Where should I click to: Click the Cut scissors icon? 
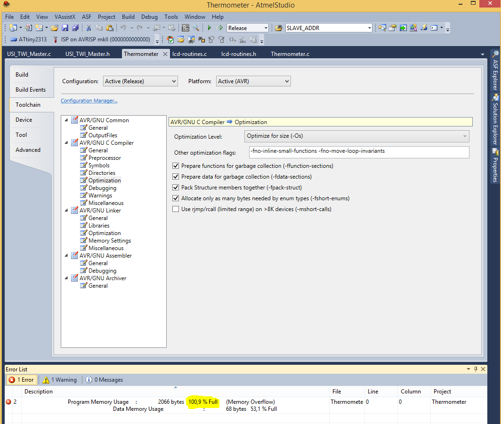click(89, 28)
